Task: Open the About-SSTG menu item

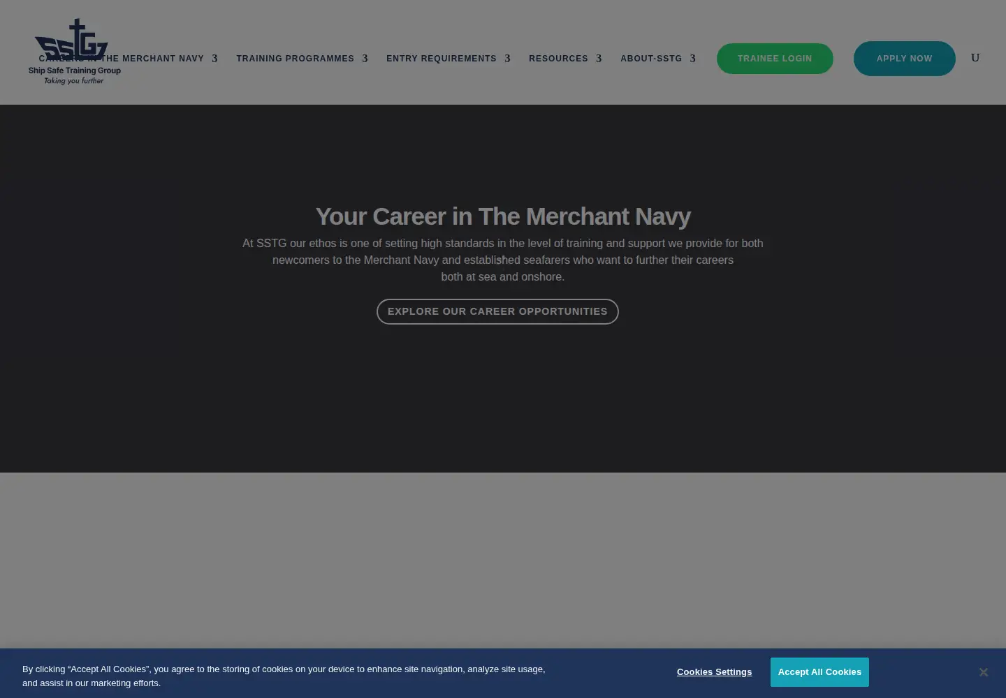Action: 651,59
